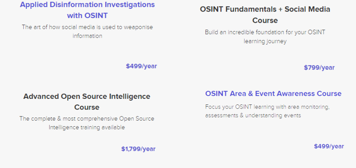The image size is (356, 168).
Task: Click the word 'Course' under Advanced Open Source Intelligence
Action: 87,107
